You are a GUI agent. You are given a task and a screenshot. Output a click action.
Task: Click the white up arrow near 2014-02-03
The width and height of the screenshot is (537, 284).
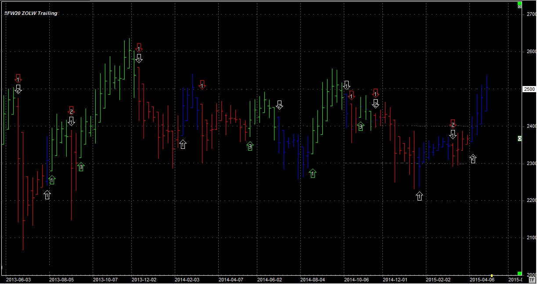[x=183, y=144]
